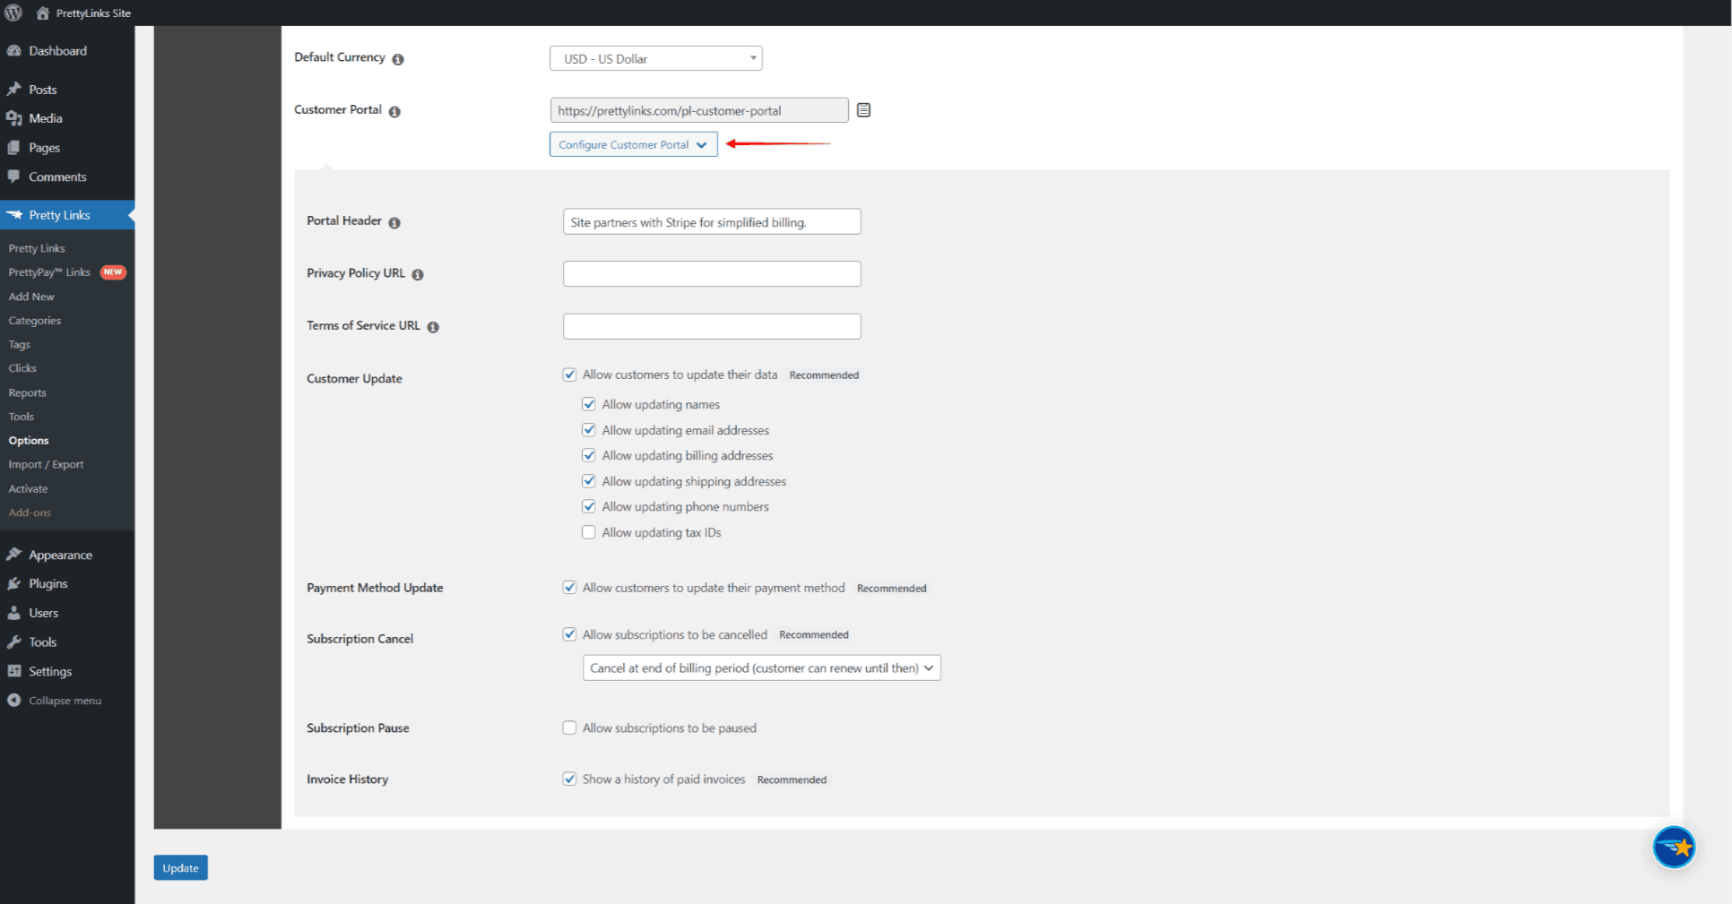Open the subscription cancellation behavior dropdown
The image size is (1732, 904).
point(760,667)
